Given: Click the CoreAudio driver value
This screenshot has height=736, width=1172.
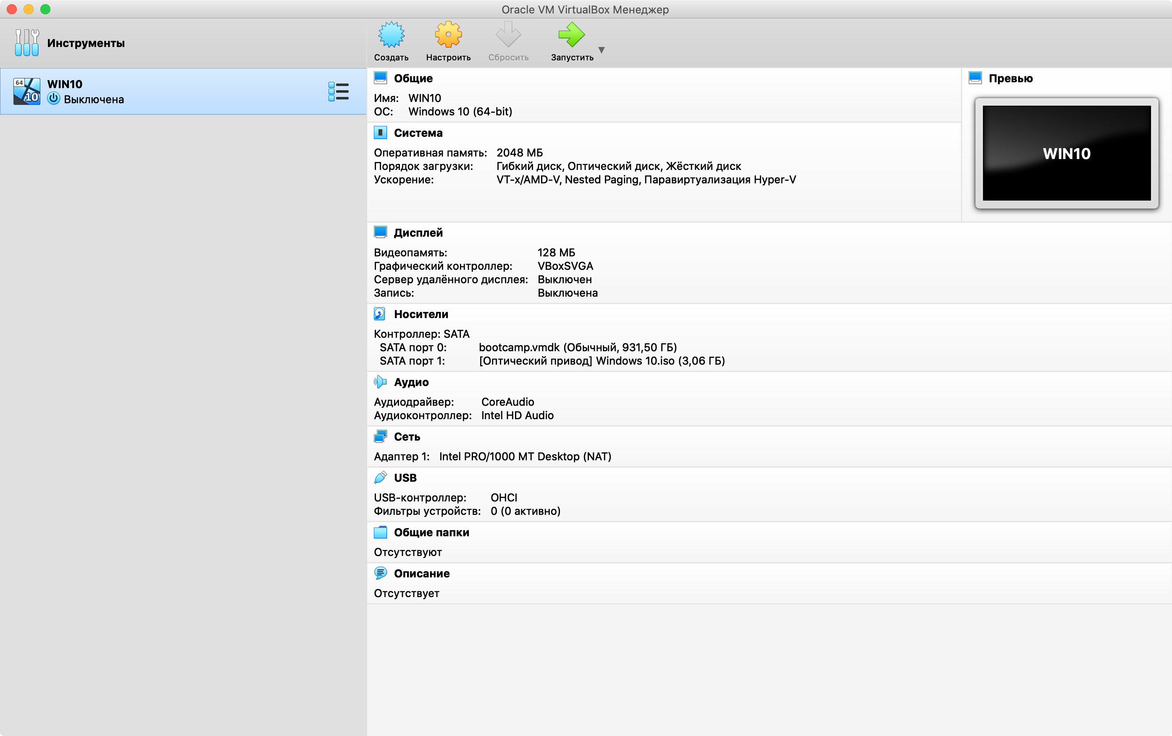Looking at the screenshot, I should (x=507, y=402).
